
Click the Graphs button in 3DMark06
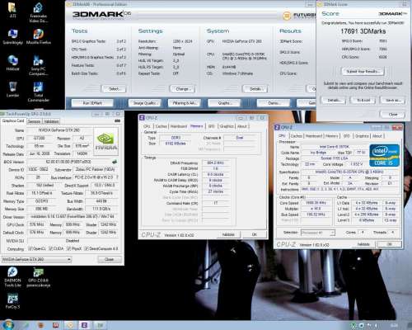224,103
